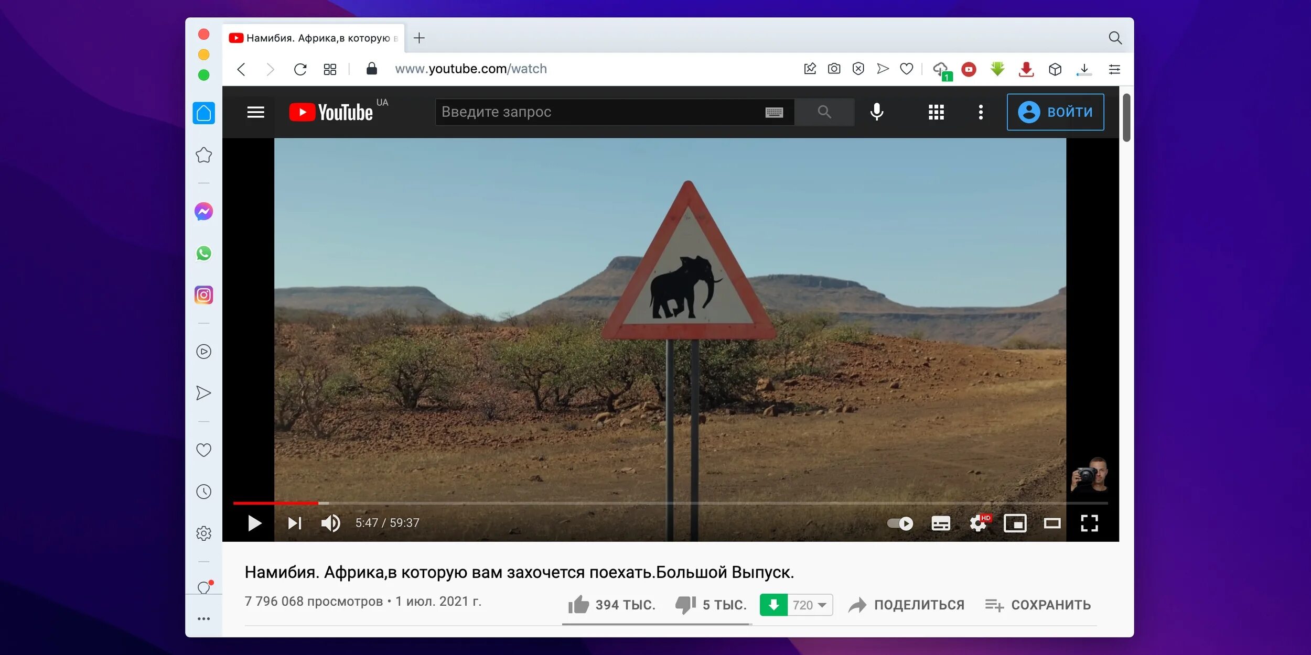Toggle full screen mode
The height and width of the screenshot is (655, 1311).
(x=1089, y=523)
